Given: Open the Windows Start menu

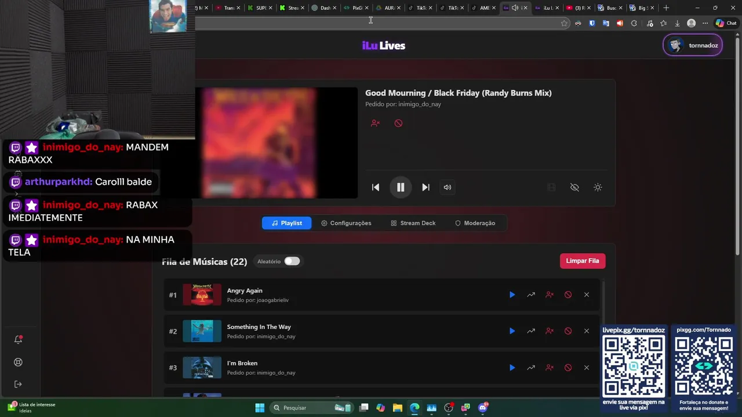Looking at the screenshot, I should (x=260, y=408).
